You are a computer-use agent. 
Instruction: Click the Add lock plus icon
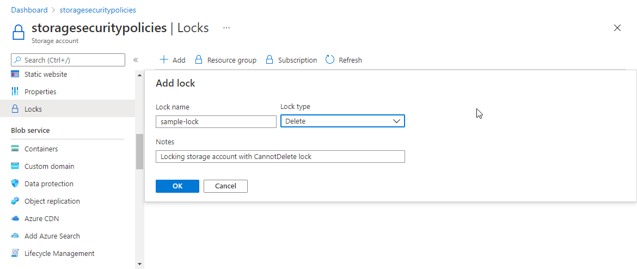pyautogui.click(x=163, y=60)
